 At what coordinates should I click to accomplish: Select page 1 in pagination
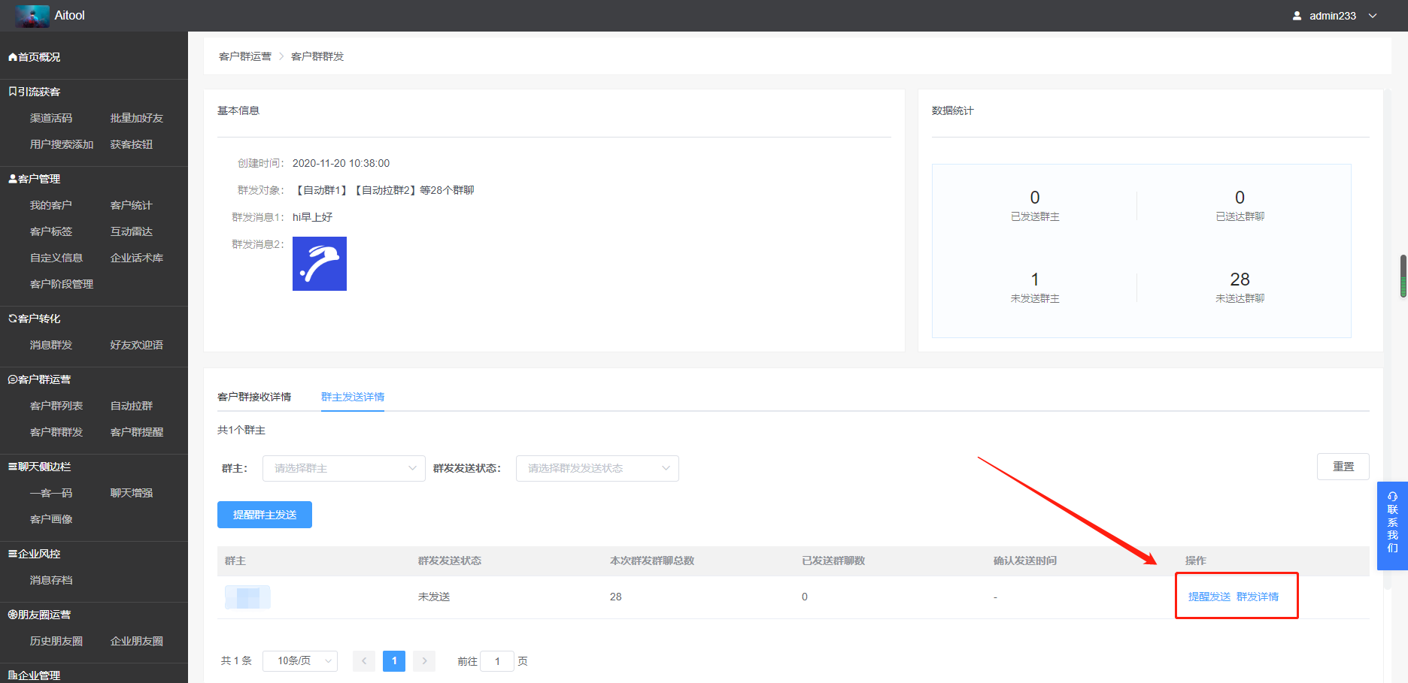coord(394,661)
